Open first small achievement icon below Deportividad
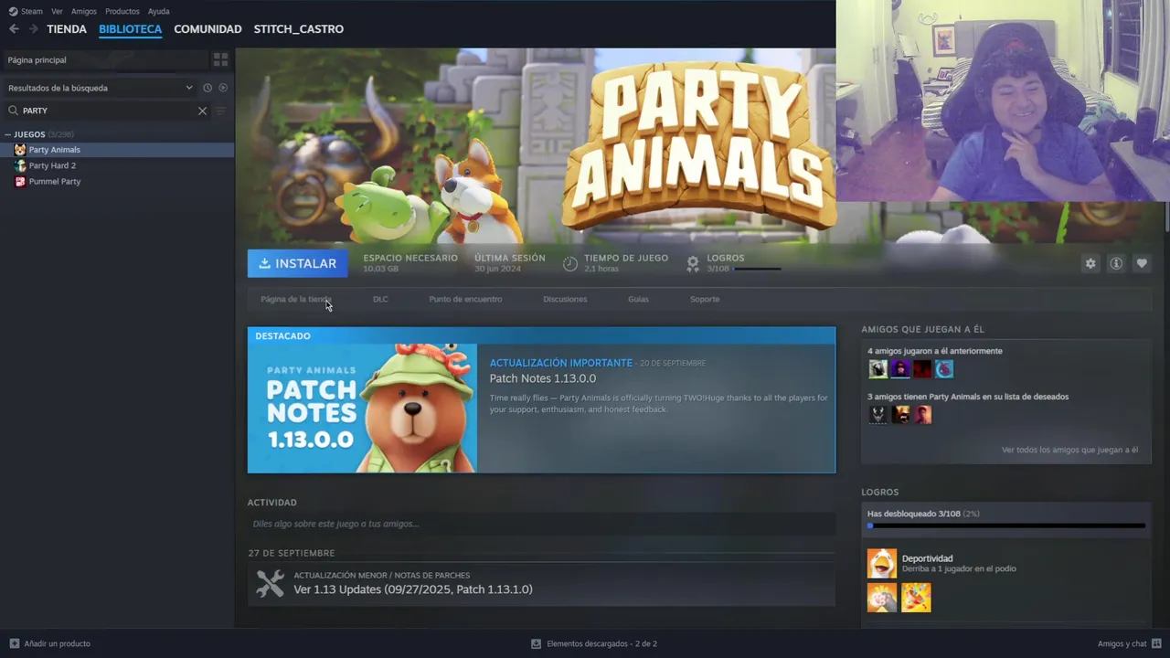The width and height of the screenshot is (1170, 658). click(882, 598)
